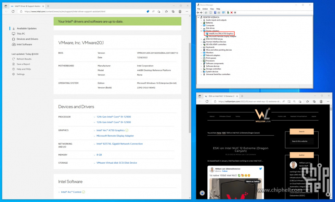Image resolution: width=335 pixels, height=202 pixels.
Task: Open Help menu in Device Manager
Action: point(218,9)
